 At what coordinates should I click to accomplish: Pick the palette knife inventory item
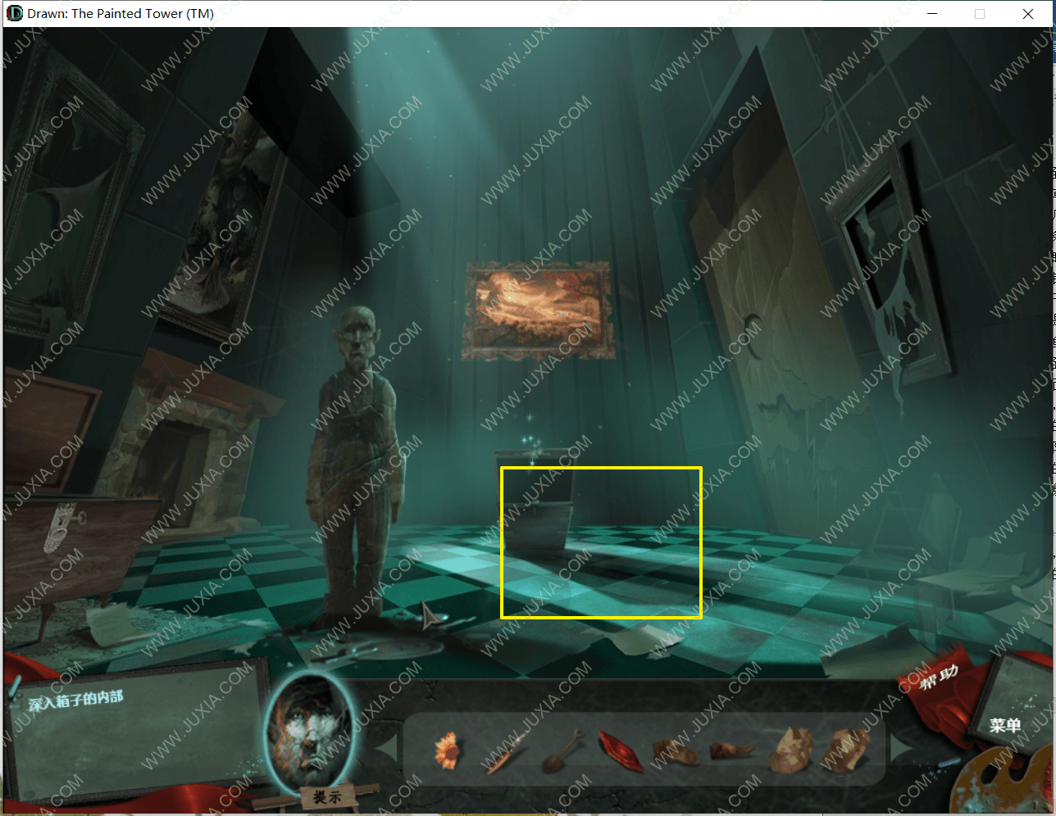(507, 752)
